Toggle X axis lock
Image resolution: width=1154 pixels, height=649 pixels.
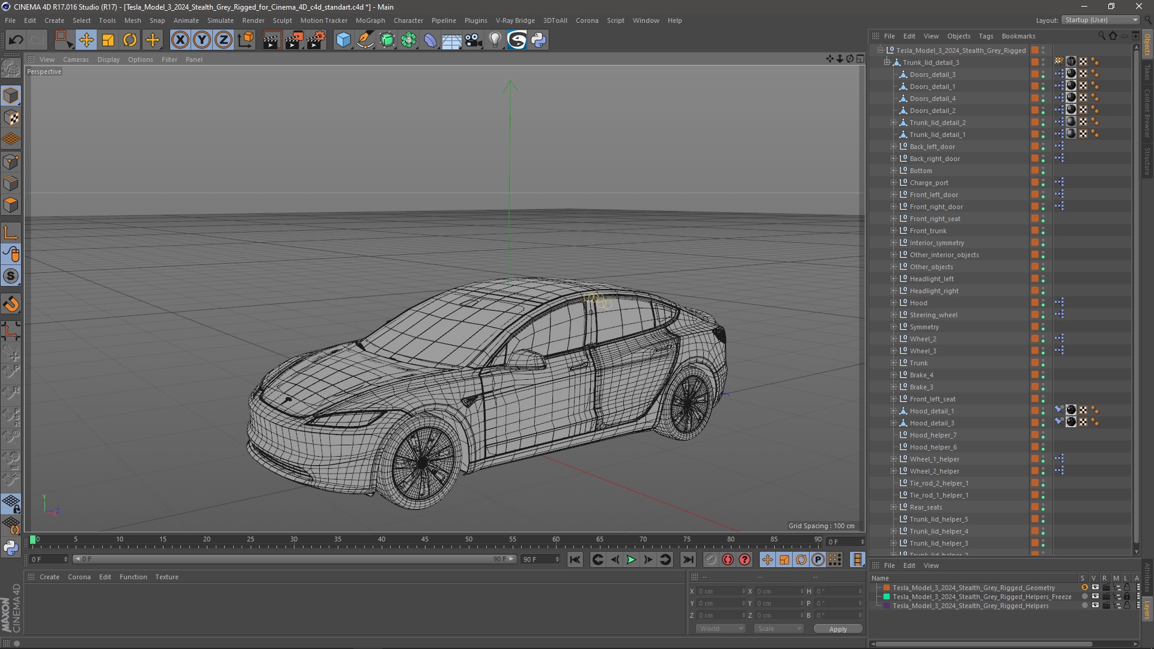[180, 40]
